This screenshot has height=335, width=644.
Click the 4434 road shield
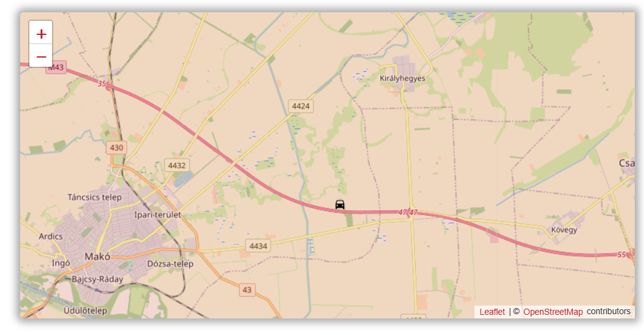click(258, 246)
